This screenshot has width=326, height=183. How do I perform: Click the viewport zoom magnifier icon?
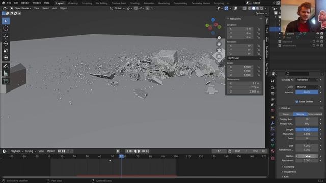pos(219,38)
